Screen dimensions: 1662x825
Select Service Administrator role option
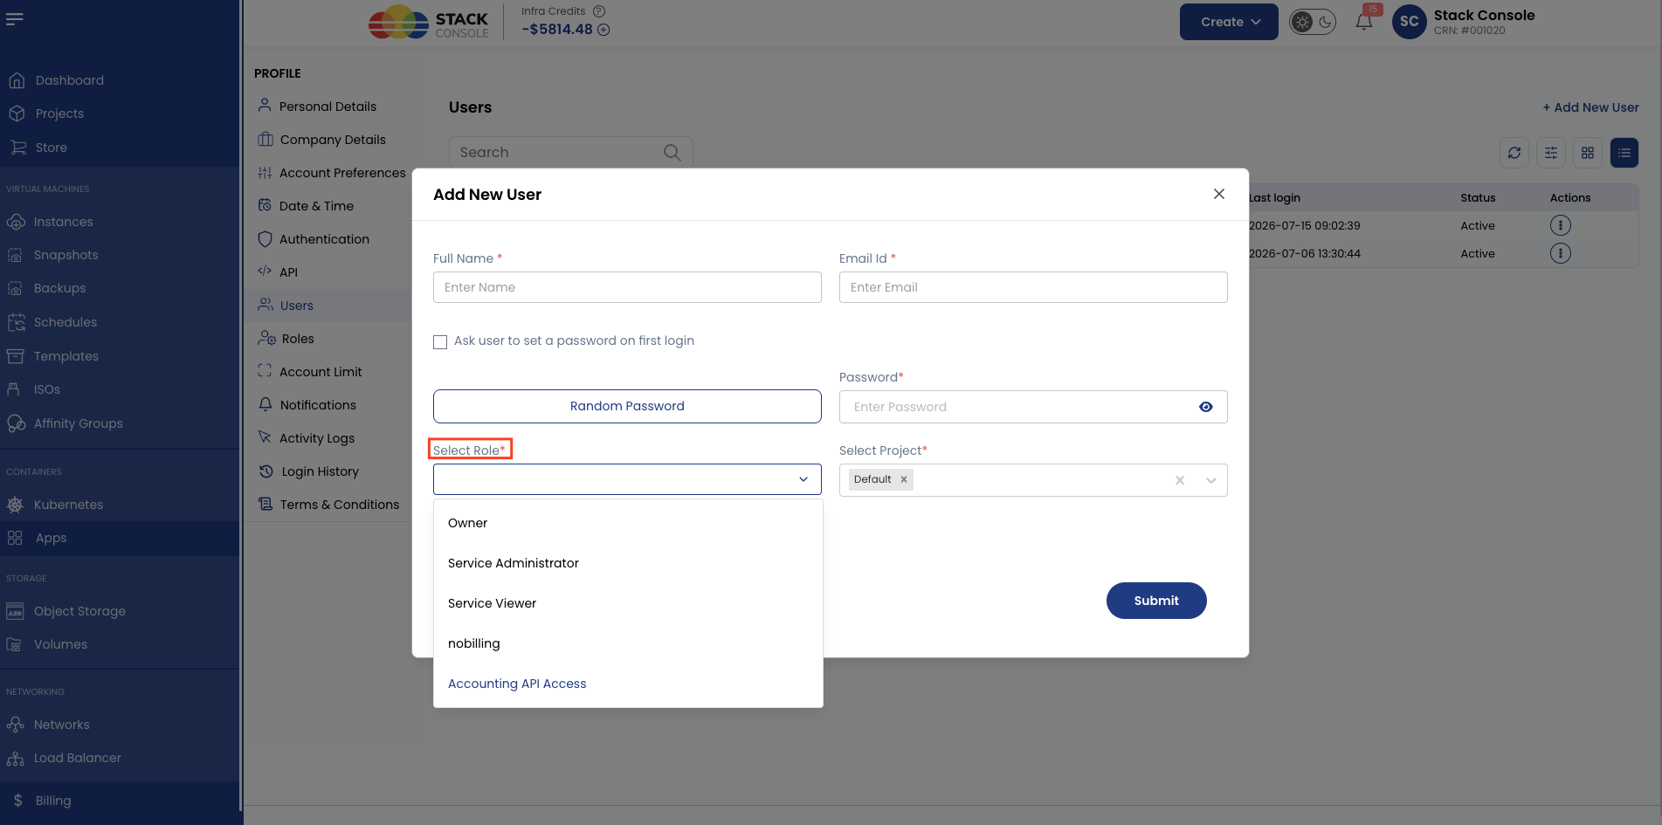(628, 563)
